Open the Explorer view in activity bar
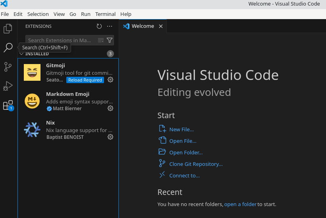Viewport: 326px width, 218px height. point(8,29)
